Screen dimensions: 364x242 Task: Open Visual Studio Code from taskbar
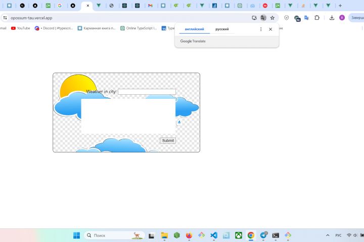[214, 235]
